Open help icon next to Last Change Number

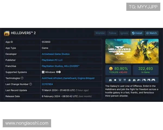coord(30,84)
